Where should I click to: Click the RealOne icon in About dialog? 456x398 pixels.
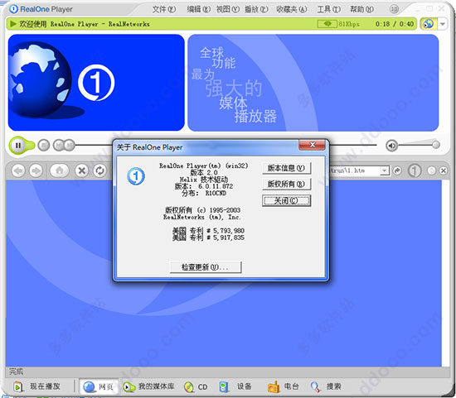[x=136, y=176]
